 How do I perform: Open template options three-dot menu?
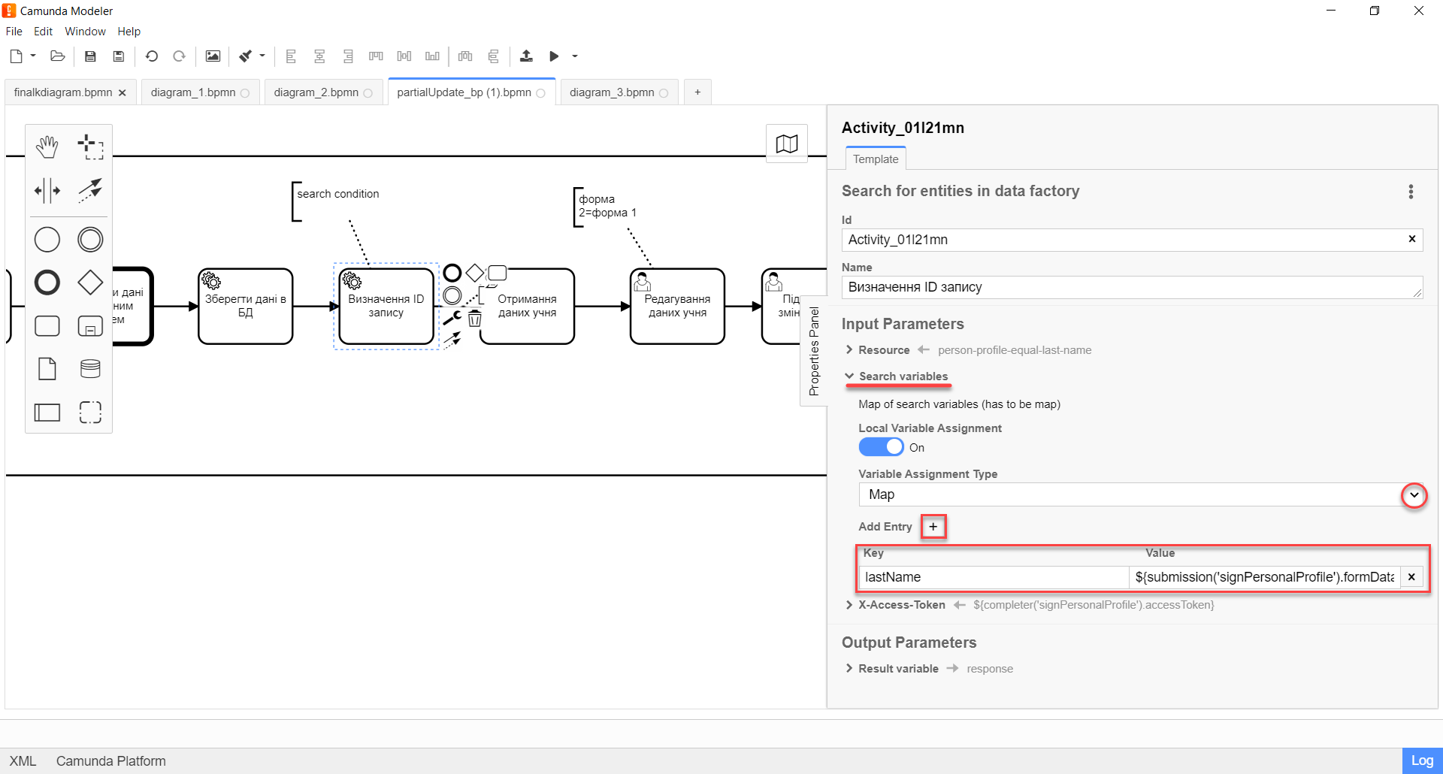pyautogui.click(x=1411, y=192)
